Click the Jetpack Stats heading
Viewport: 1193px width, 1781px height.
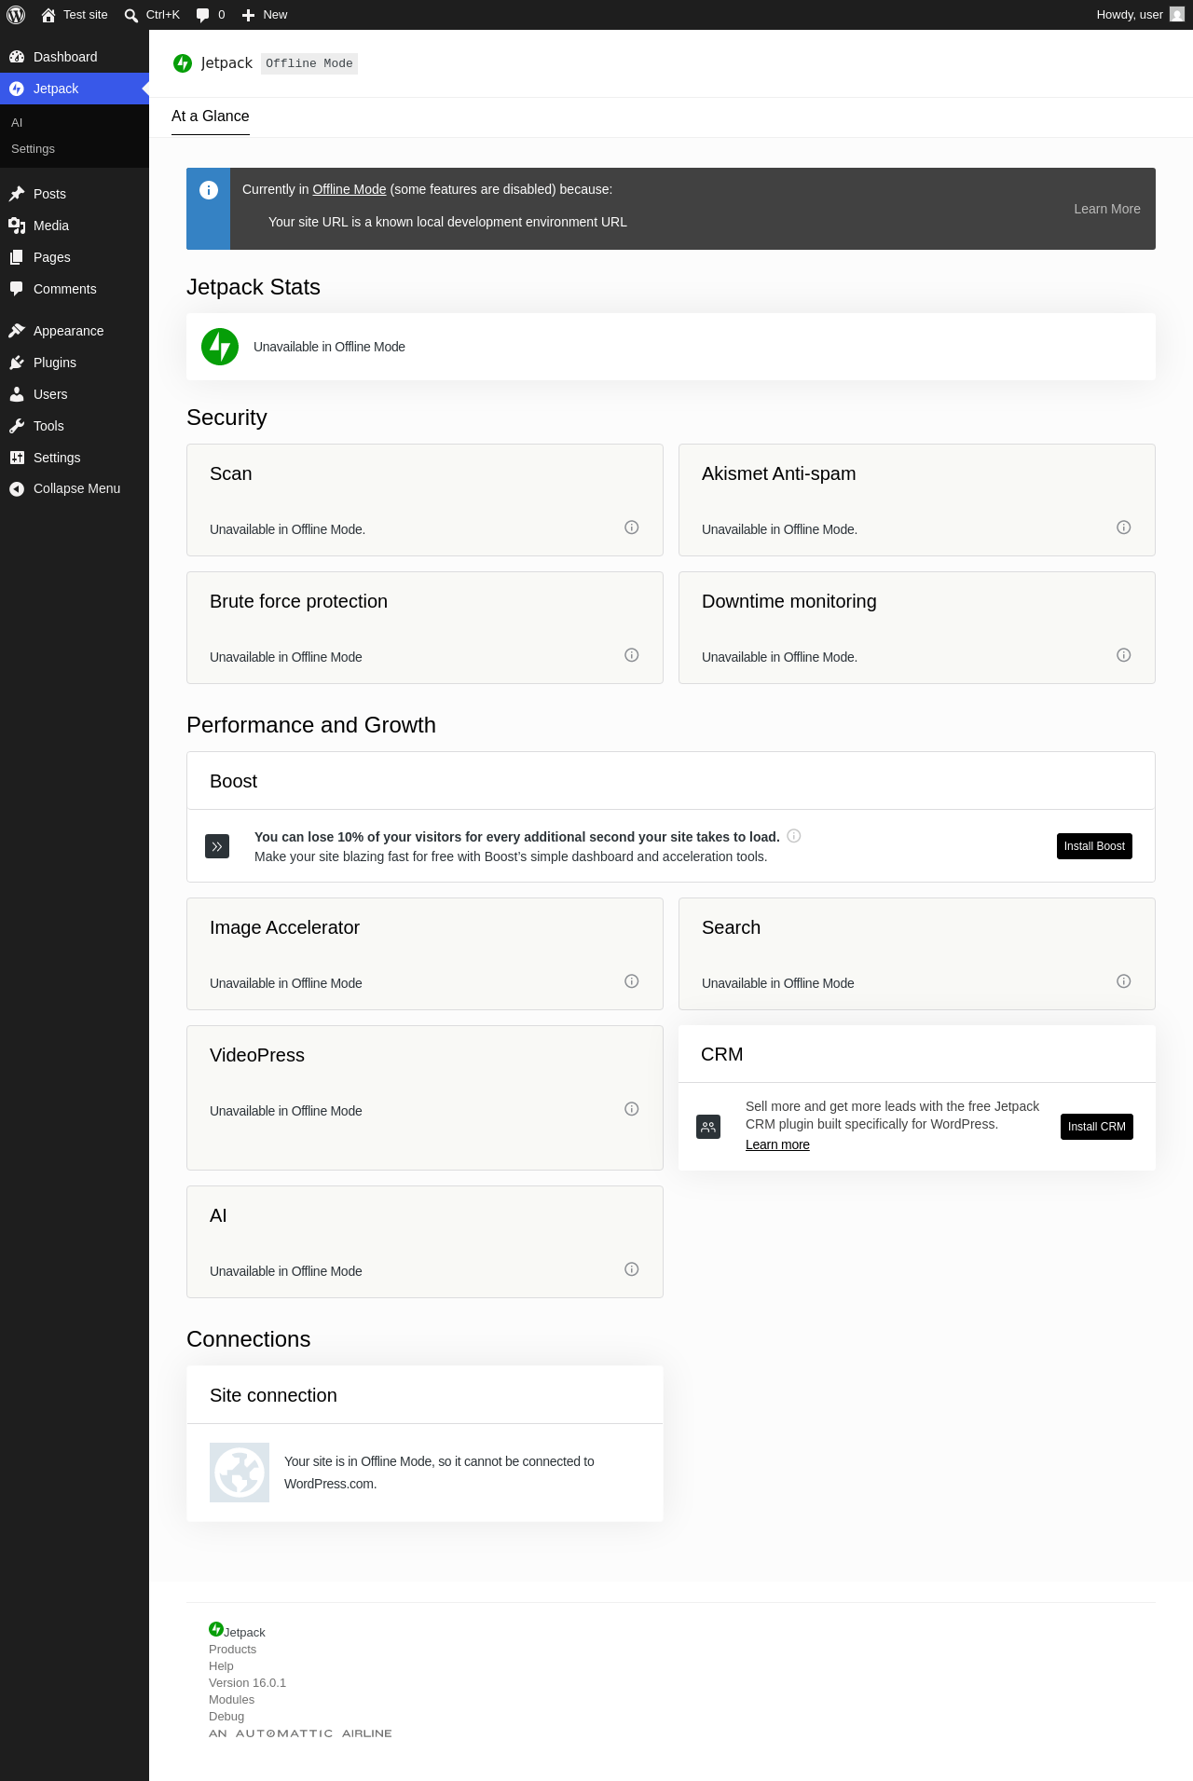click(254, 287)
